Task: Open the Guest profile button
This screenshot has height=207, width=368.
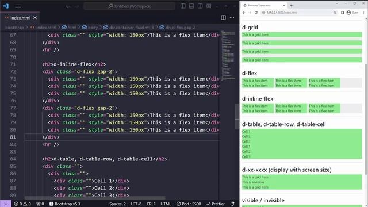Action: pyautogui.click(x=352, y=13)
